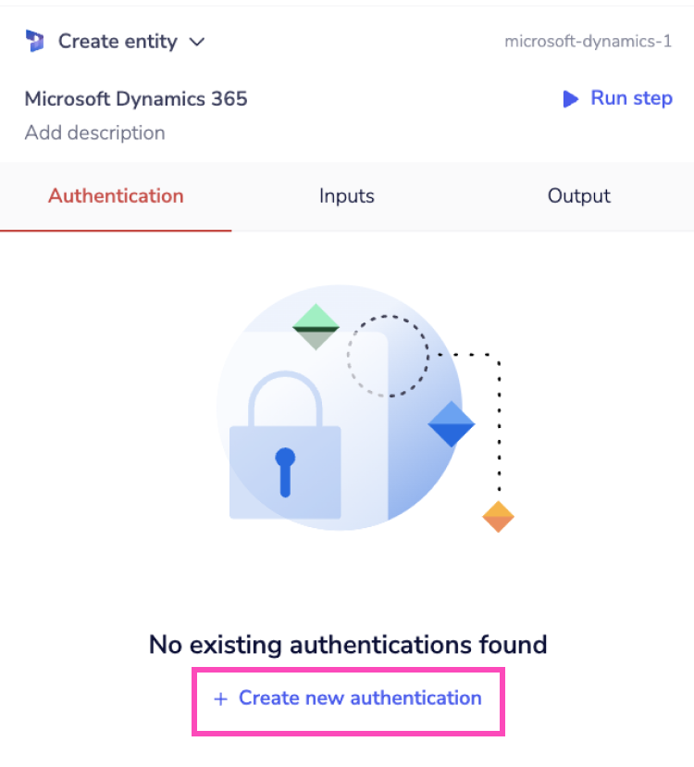The width and height of the screenshot is (694, 767).
Task: Click Create new authentication
Action: pos(359,698)
